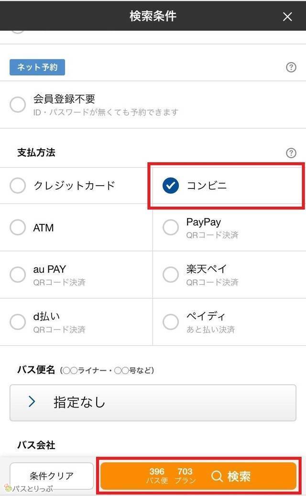Close the 検索条件 panel with the X
Viewport: 306px width, 496px height.
click(x=287, y=16)
